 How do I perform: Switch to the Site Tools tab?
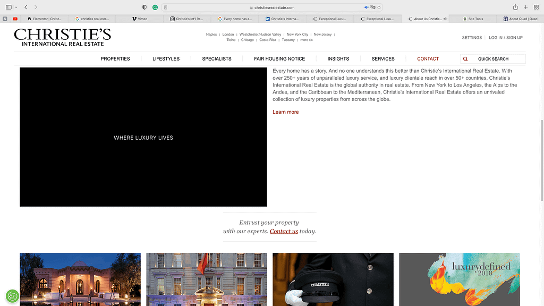[x=473, y=19]
